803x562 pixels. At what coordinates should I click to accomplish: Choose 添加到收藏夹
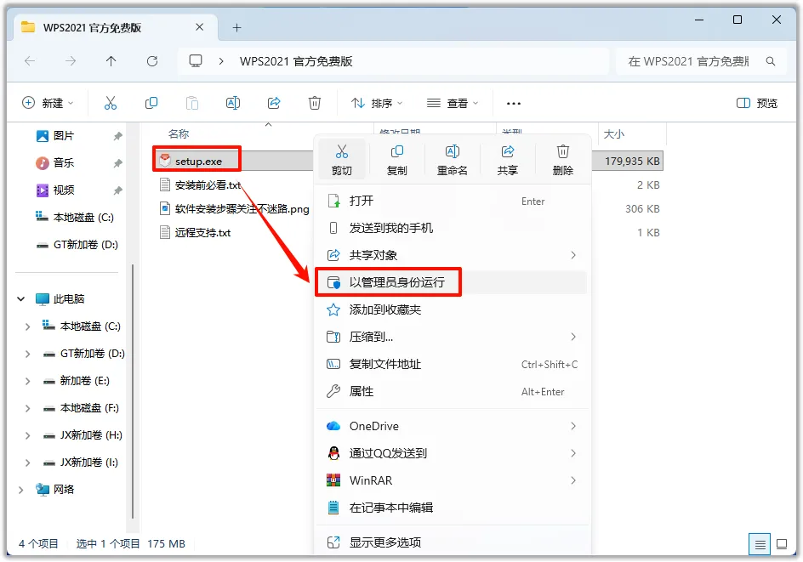coord(453,309)
